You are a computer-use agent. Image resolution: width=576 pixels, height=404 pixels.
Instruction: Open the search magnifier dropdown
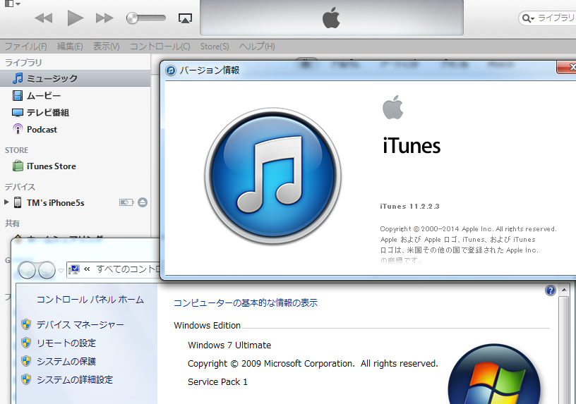click(x=528, y=18)
